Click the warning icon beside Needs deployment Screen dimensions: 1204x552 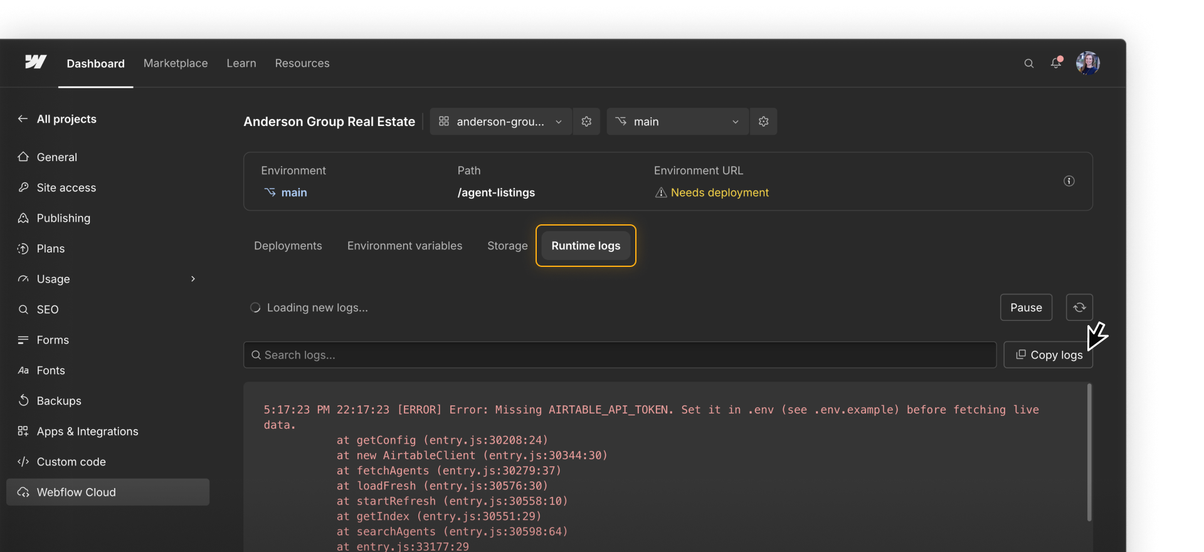(x=660, y=192)
